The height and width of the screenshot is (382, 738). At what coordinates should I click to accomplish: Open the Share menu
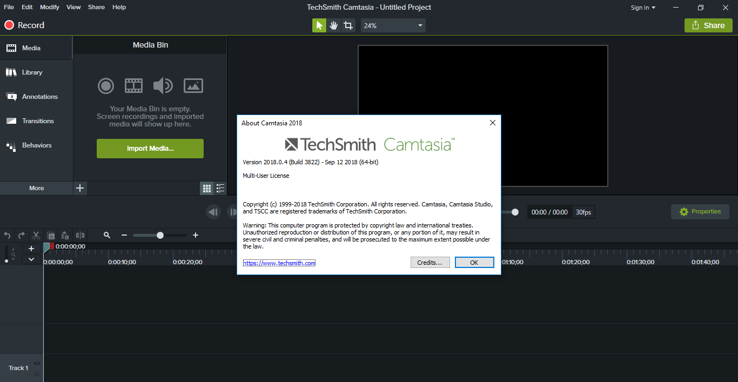coord(96,7)
